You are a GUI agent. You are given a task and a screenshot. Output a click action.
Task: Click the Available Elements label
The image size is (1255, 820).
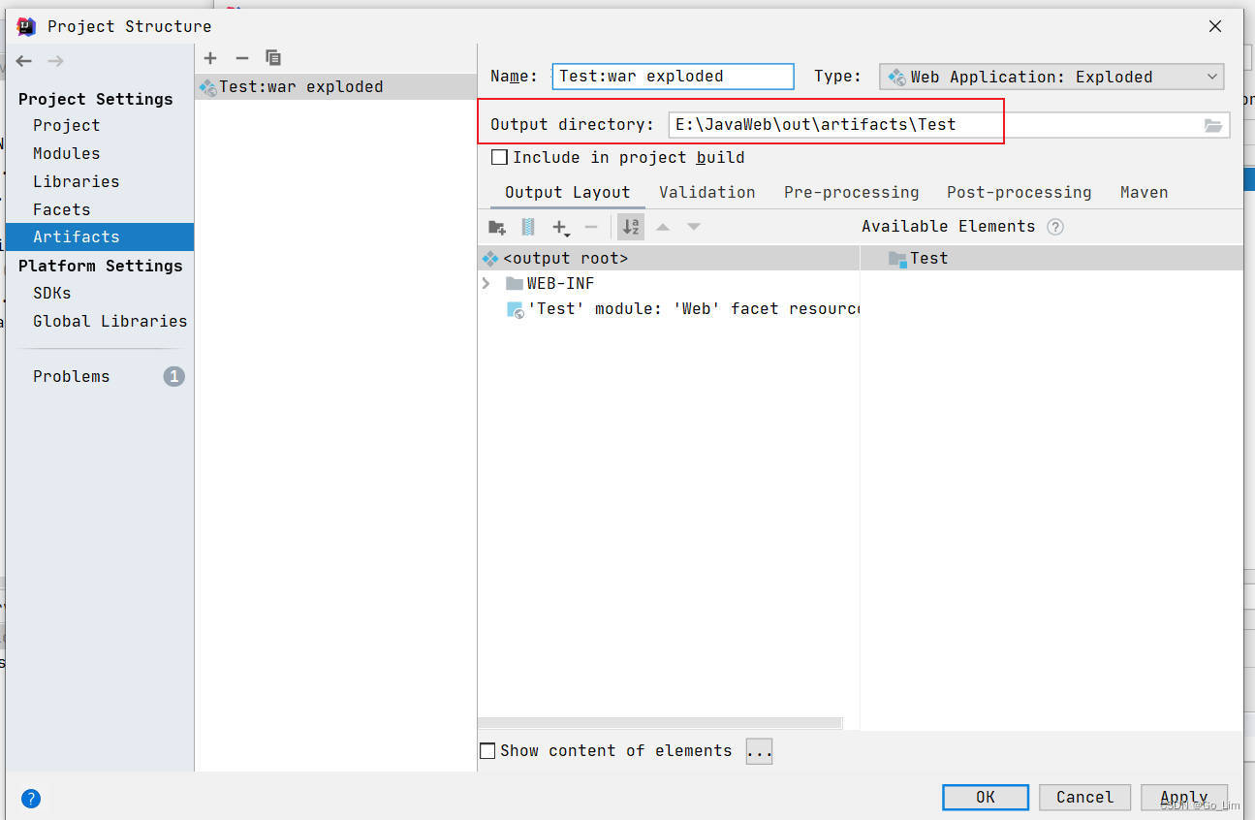948,227
